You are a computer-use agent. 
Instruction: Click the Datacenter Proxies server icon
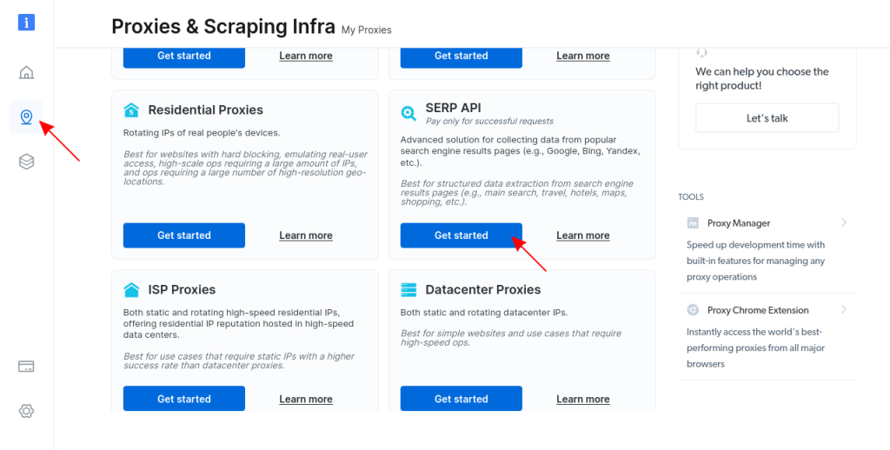tap(408, 290)
